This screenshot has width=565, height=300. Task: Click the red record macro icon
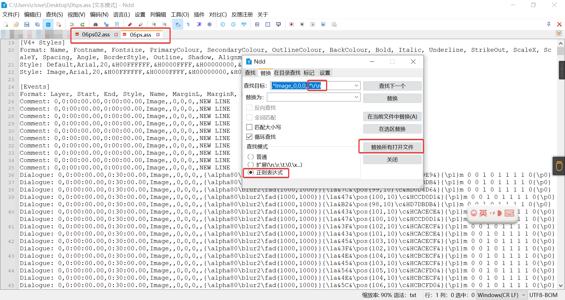[x=291, y=24]
